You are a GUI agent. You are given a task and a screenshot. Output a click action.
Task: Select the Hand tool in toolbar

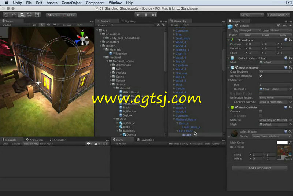pos(6,15)
